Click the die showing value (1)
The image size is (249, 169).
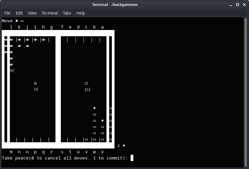pyautogui.click(x=86, y=83)
